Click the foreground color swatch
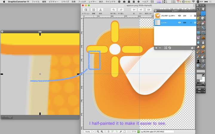Screen dimensions: 215x134 tap(199, 77)
